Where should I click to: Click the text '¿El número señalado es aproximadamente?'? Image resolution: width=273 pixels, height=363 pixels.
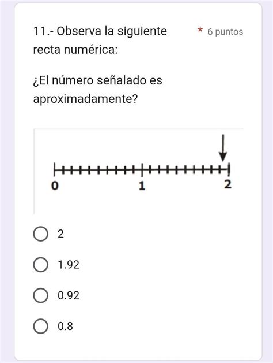tap(97, 90)
